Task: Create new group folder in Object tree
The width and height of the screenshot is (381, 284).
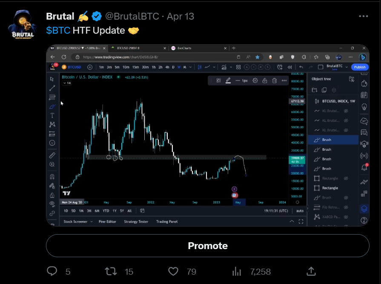Action: (315, 90)
